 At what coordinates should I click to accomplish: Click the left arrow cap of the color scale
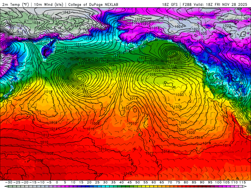(x=6, y=186)
